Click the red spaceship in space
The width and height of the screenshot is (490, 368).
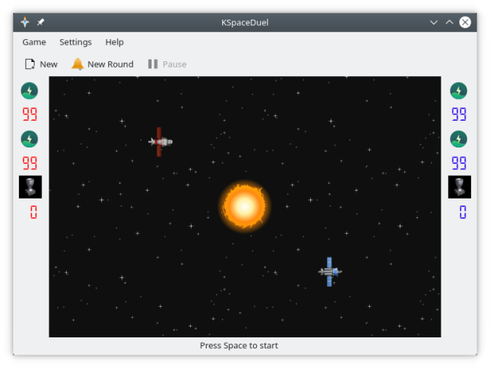[160, 142]
